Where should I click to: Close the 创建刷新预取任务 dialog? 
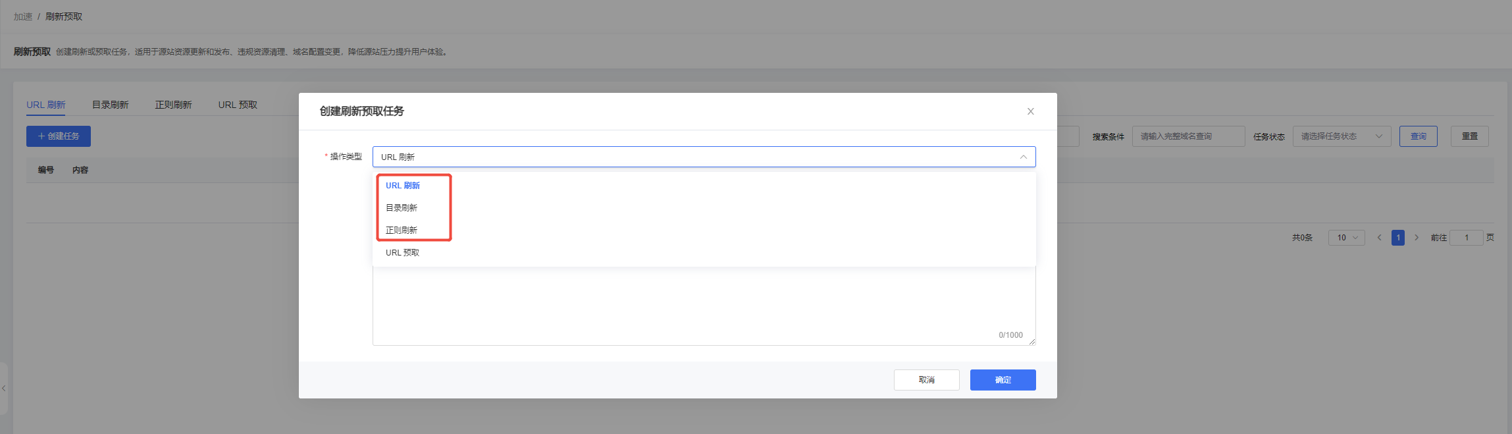[1030, 111]
